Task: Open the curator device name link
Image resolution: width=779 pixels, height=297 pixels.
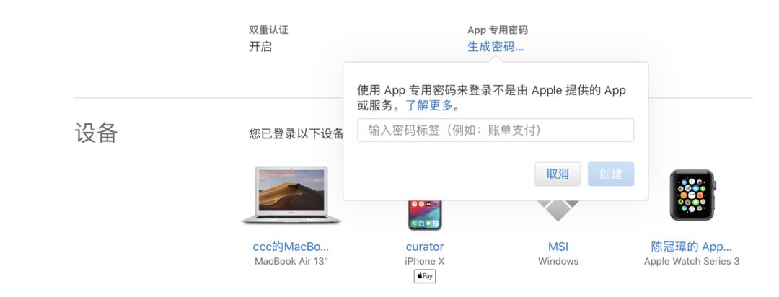Action: 424,247
